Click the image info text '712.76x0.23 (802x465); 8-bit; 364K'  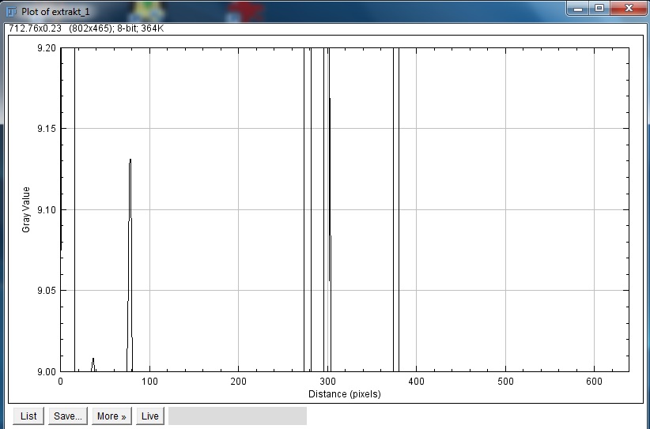pos(86,28)
